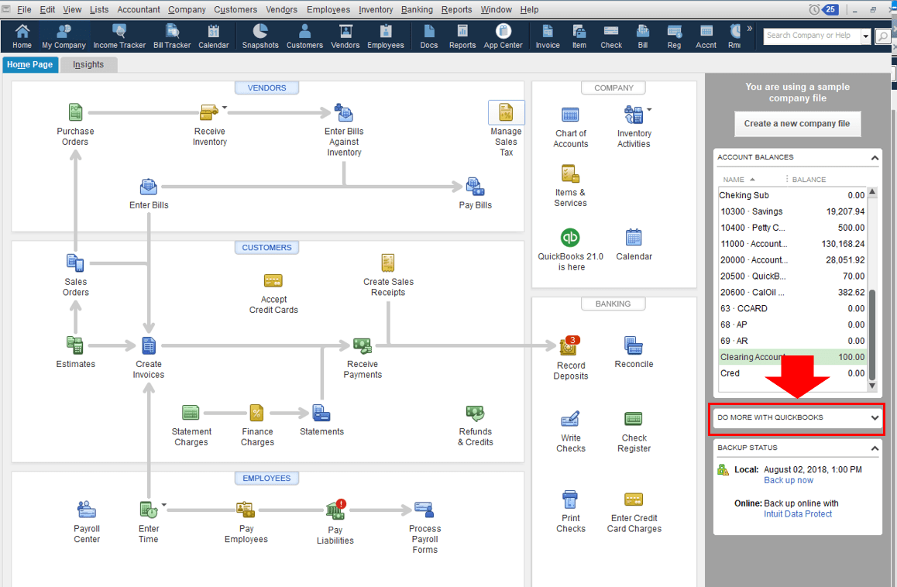Viewport: 897px width, 587px height.
Task: Open the Pay Bills icon
Action: coord(476,187)
